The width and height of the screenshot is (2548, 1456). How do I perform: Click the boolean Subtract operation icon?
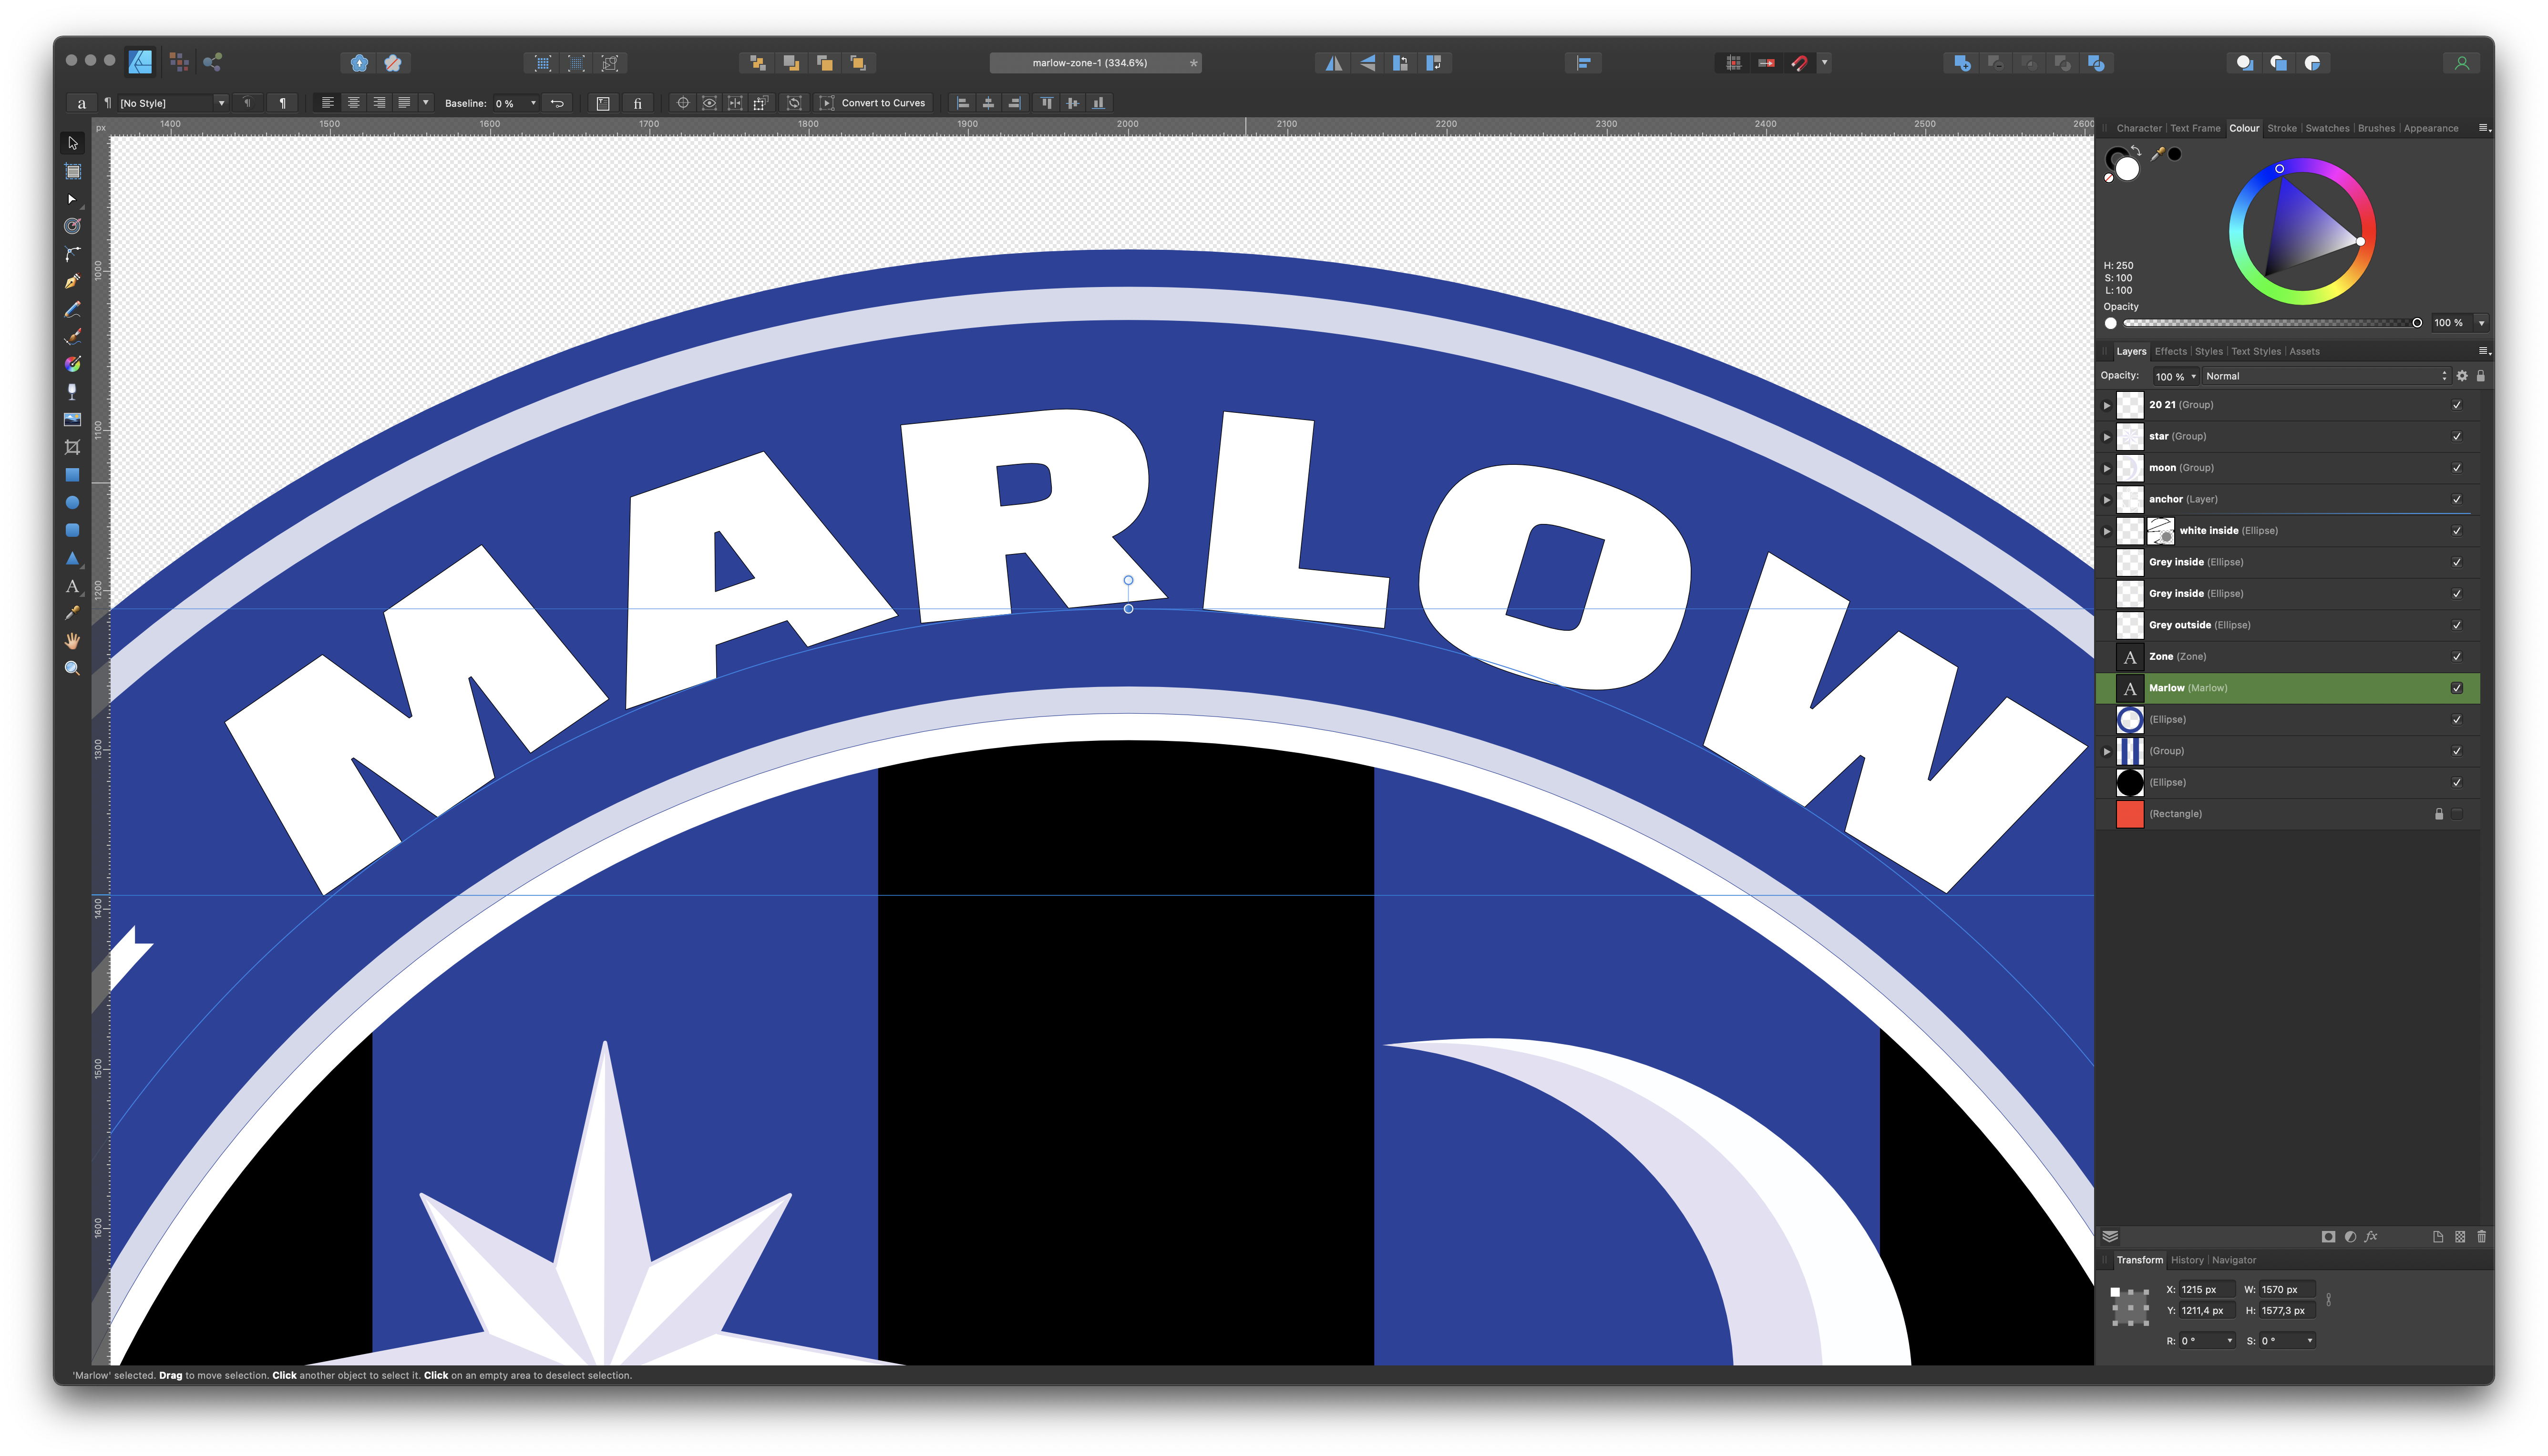coord(1995,63)
